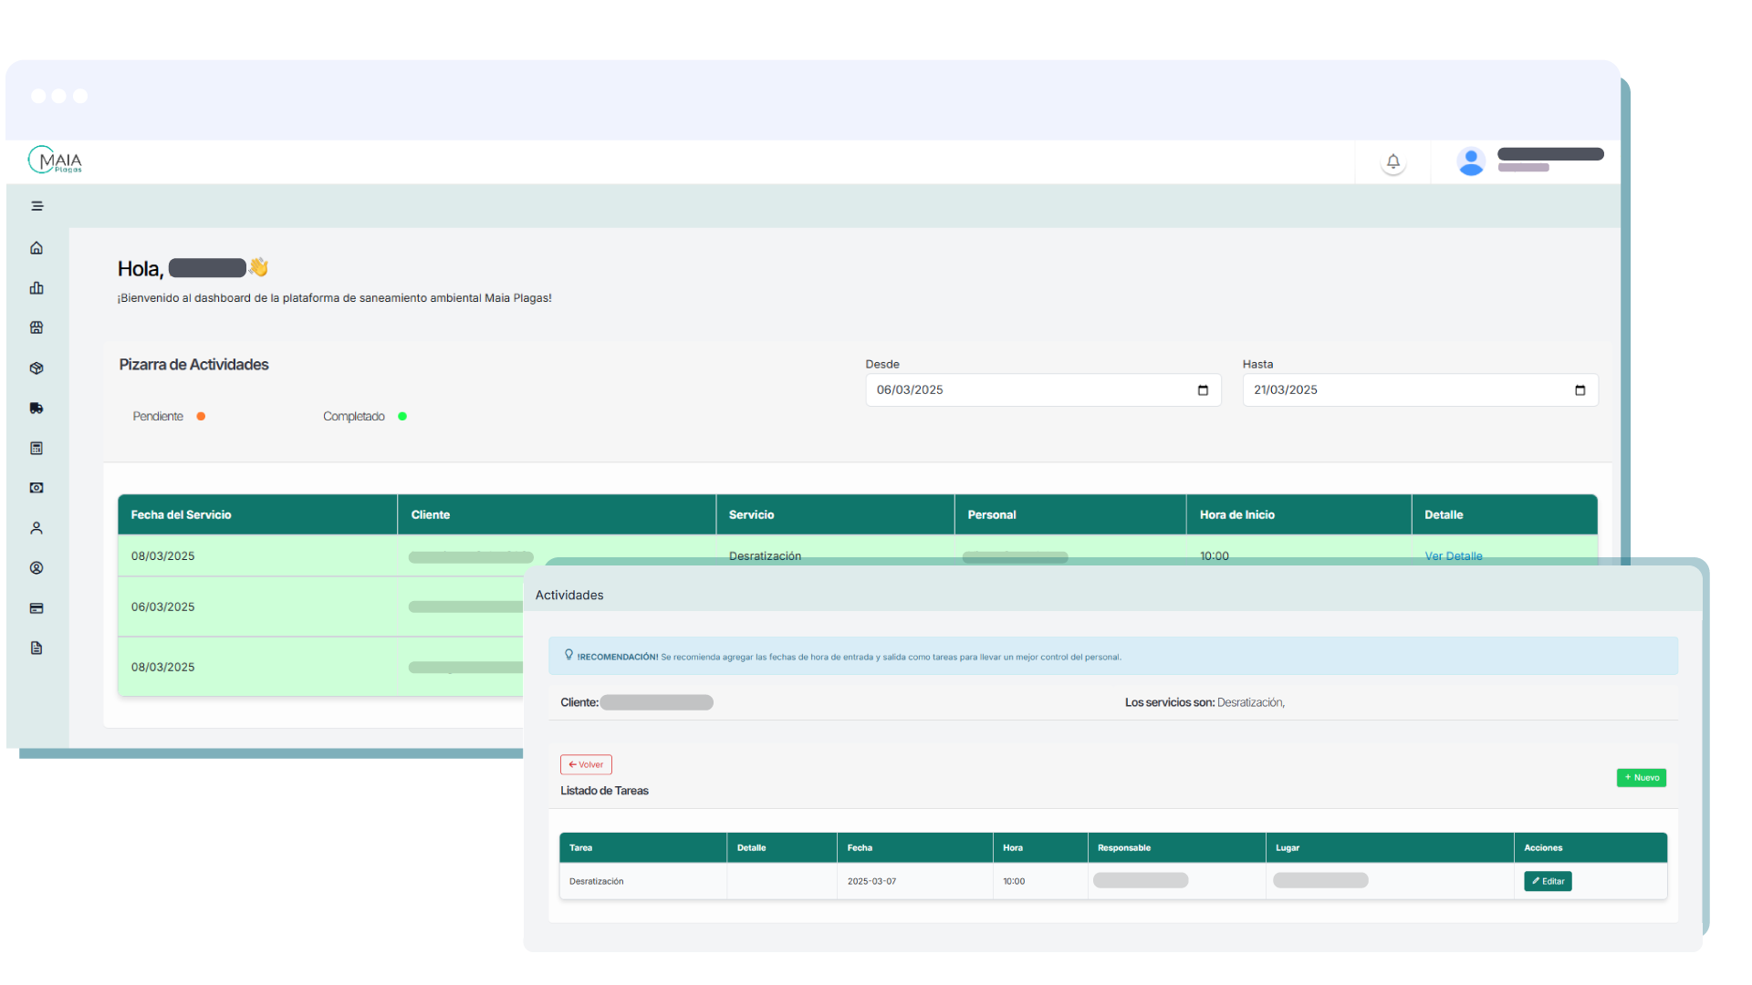Image resolution: width=1752 pixels, height=985 pixels.
Task: Toggle the hamburger sidebar menu
Action: [x=37, y=206]
